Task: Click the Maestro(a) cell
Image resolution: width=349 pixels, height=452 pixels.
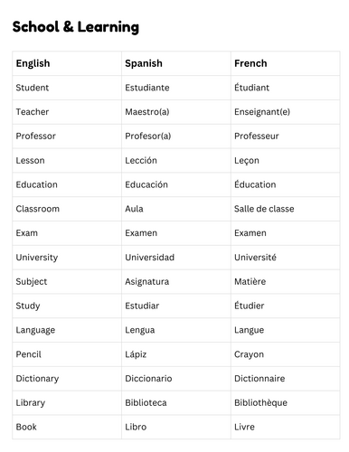Action: [x=176, y=112]
